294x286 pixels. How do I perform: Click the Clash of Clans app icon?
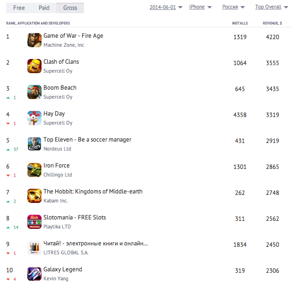point(34,66)
